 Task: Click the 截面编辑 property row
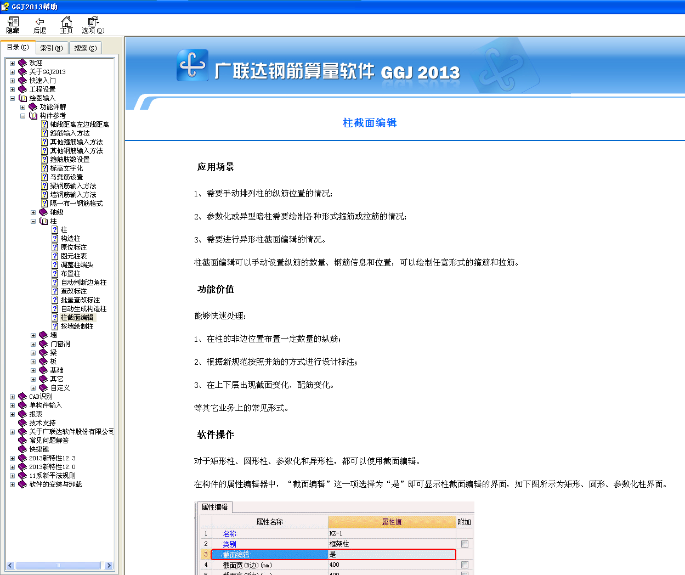333,555
